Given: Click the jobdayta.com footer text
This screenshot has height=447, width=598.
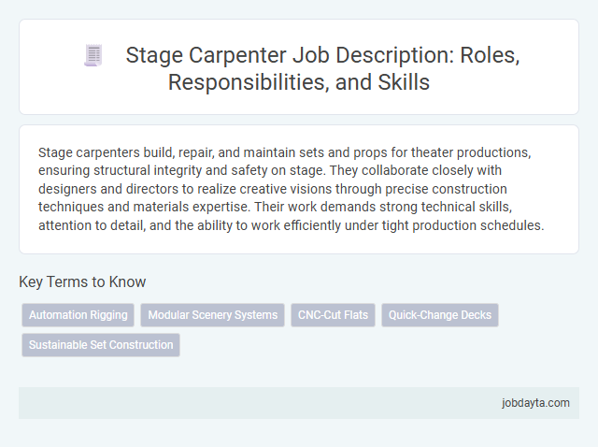Looking at the screenshot, I should point(535,403).
